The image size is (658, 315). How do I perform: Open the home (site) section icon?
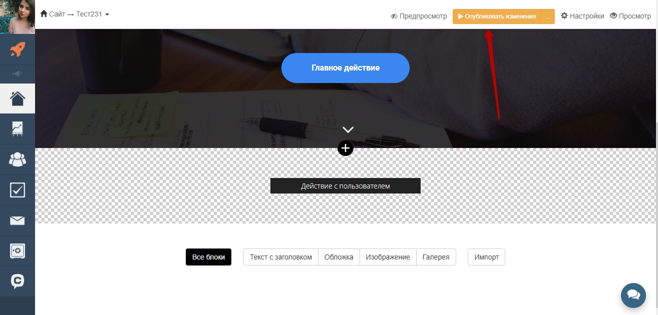(18, 98)
